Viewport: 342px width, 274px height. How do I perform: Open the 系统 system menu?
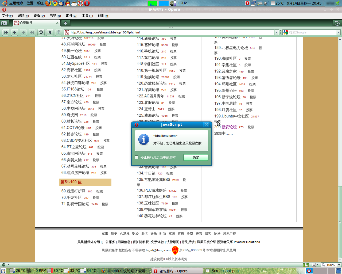[x=40, y=3]
